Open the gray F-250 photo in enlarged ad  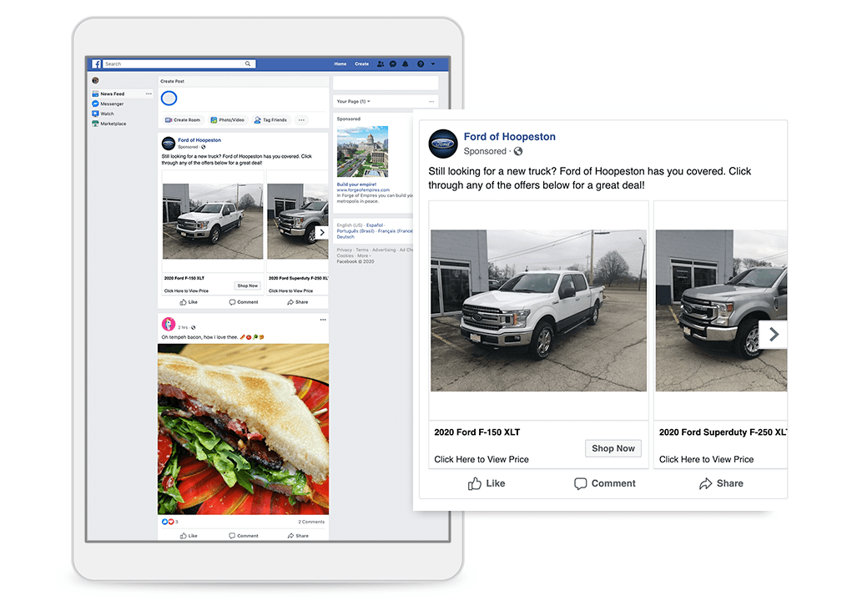point(721,311)
